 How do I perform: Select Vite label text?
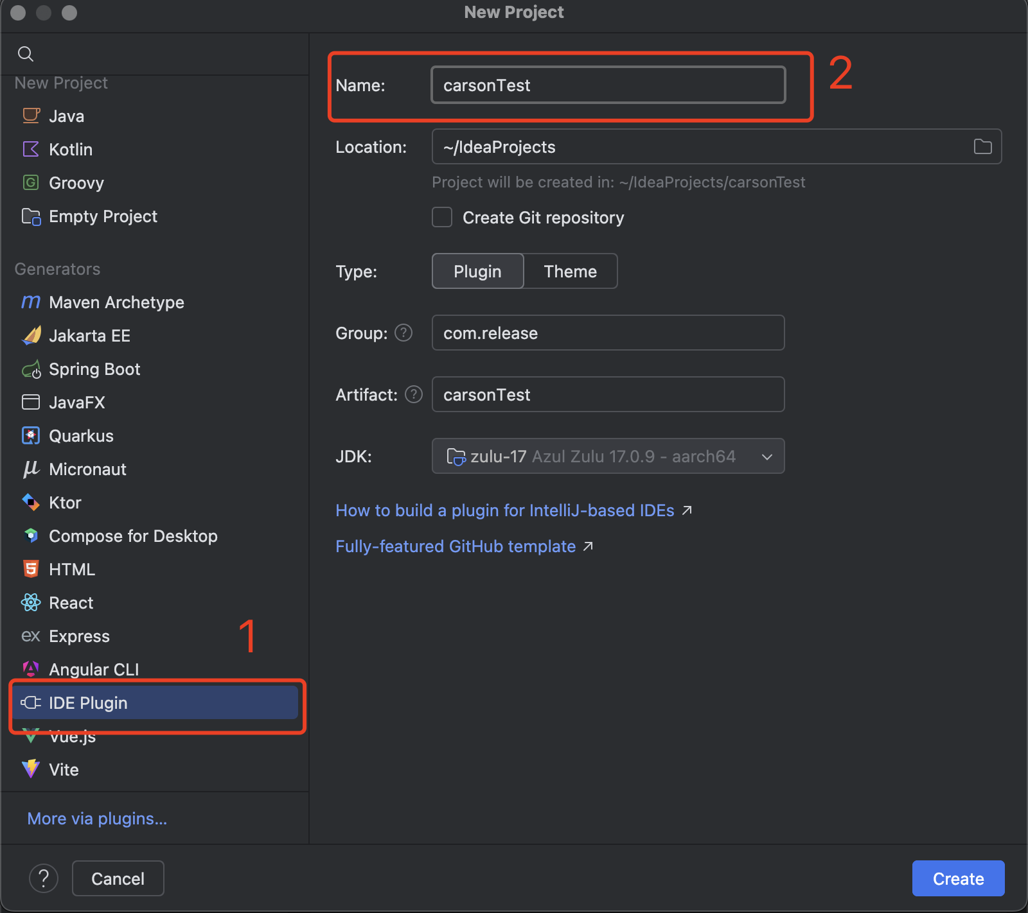pos(64,770)
